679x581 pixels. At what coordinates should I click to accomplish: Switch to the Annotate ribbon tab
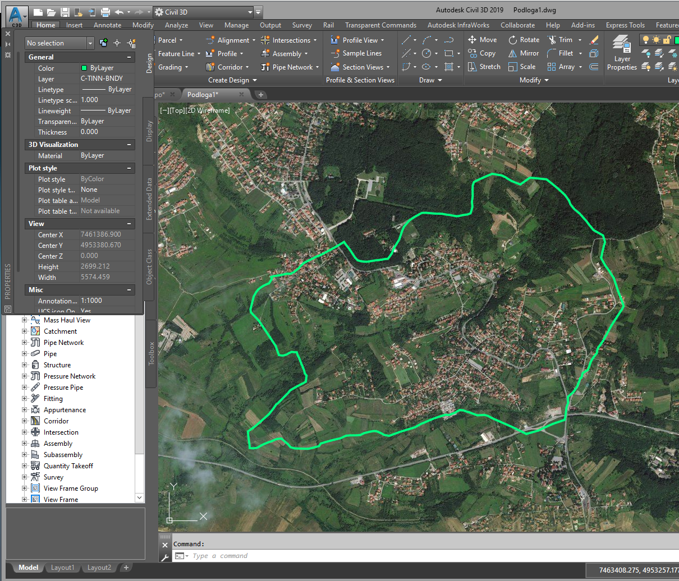[107, 25]
